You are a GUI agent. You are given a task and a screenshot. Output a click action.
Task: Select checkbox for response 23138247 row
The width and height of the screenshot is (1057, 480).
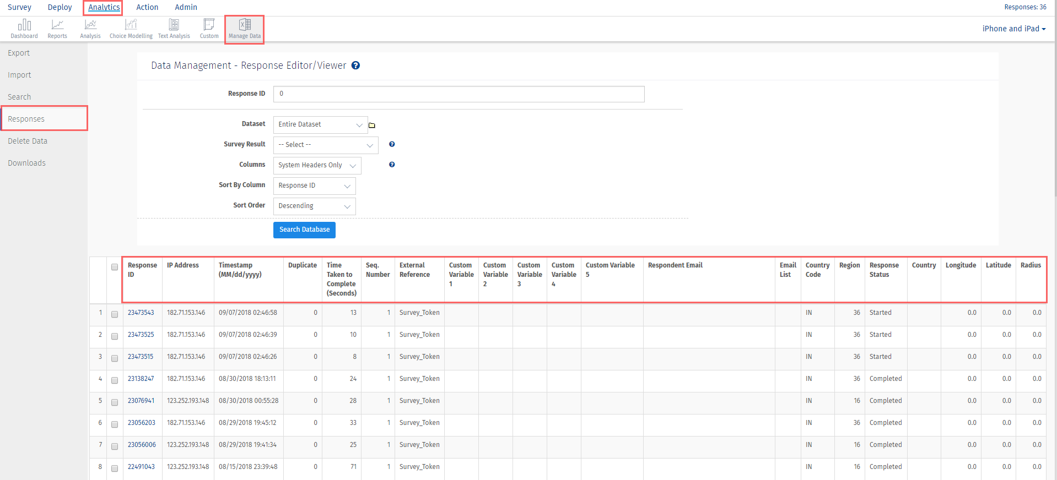click(115, 380)
